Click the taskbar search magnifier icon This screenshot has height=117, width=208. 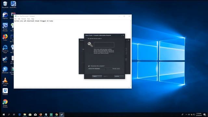pos(9,114)
